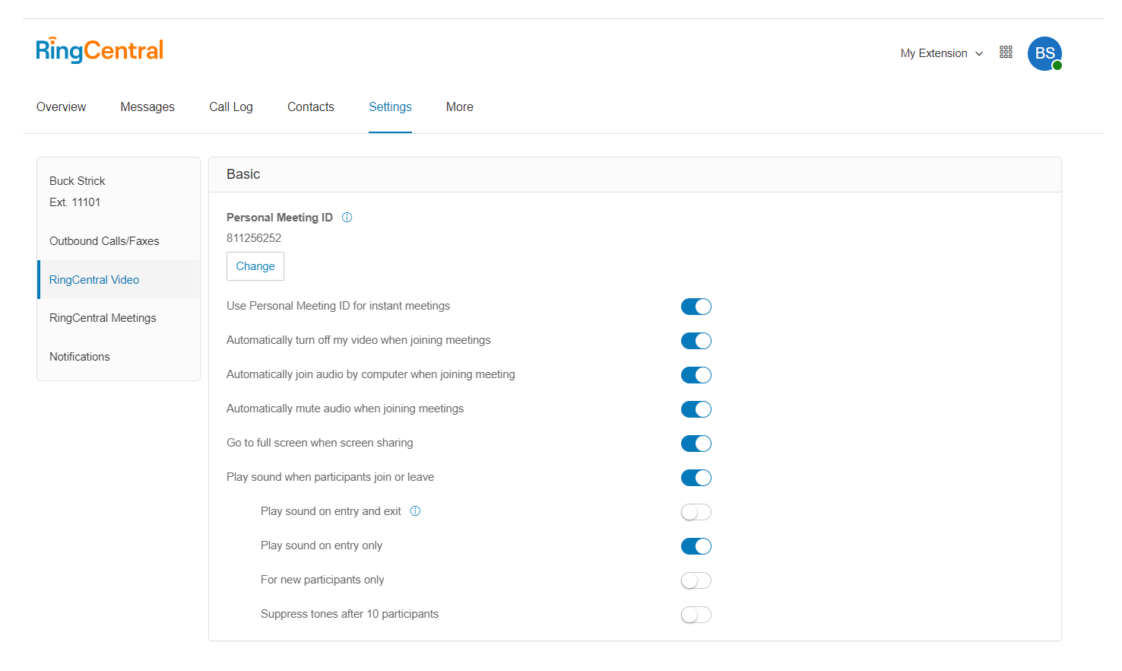Viewport: 1122px width, 671px height.
Task: Open RingCentral Meetings sidebar section
Action: (119, 318)
